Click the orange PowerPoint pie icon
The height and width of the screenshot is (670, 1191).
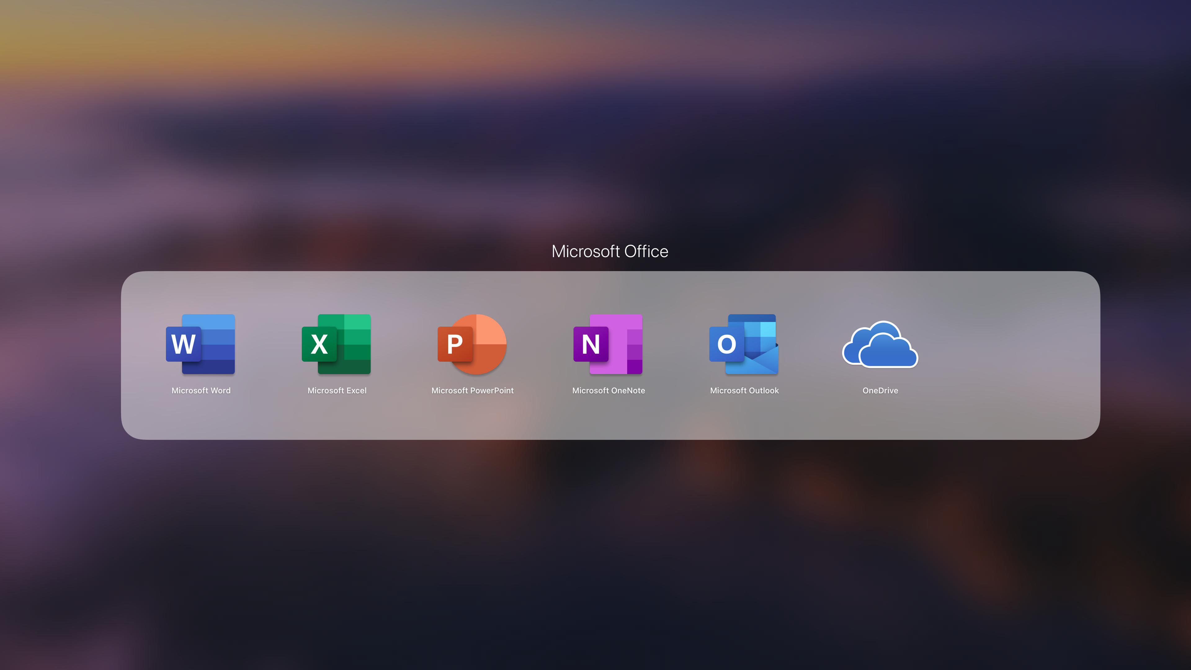pos(472,345)
